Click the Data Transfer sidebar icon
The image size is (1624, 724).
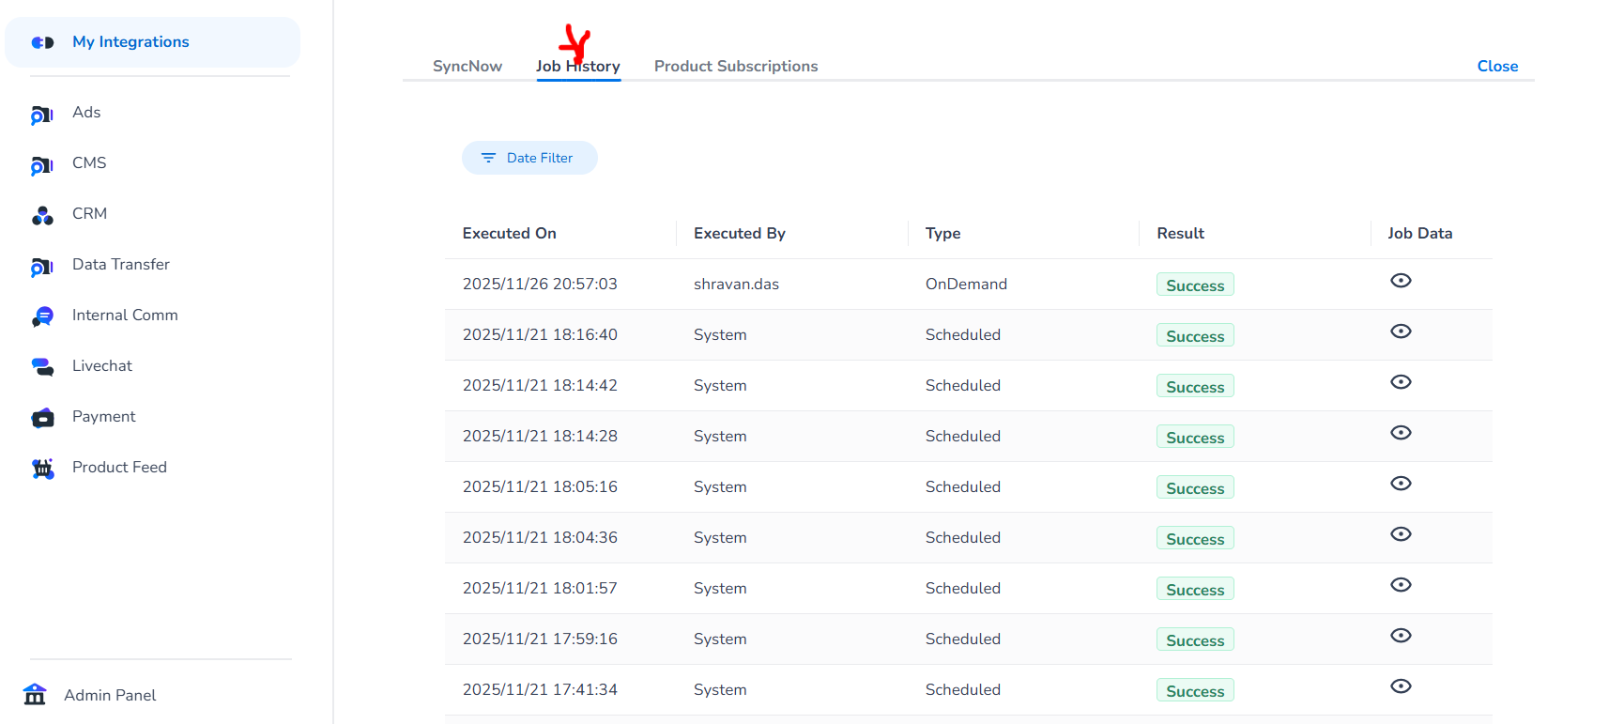click(42, 267)
